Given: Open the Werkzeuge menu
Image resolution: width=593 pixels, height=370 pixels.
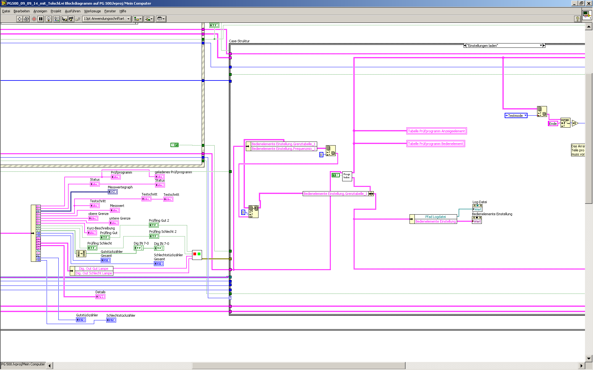Looking at the screenshot, I should [92, 11].
